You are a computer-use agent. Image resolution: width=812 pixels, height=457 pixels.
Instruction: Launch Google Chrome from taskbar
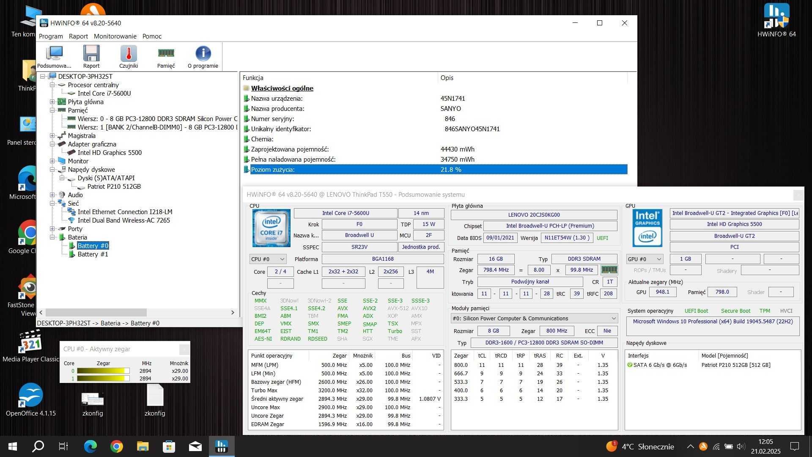tap(116, 446)
